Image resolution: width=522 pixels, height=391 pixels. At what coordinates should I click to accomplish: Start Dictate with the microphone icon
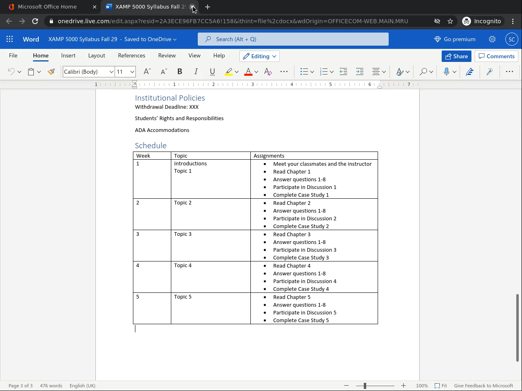click(446, 72)
